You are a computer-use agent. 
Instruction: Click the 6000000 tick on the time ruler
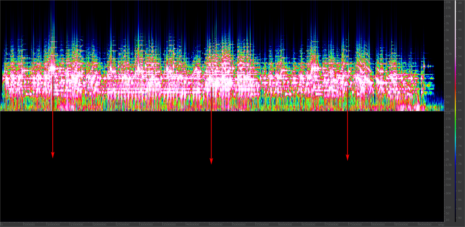(x=285, y=224)
